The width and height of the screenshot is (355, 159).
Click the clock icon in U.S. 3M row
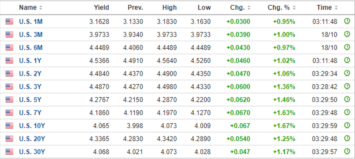tap(347, 34)
